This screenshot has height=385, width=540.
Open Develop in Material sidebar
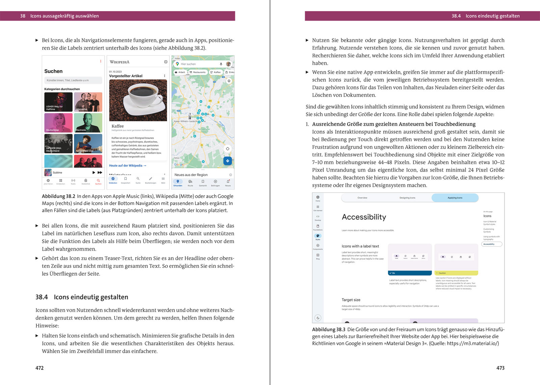(318, 218)
